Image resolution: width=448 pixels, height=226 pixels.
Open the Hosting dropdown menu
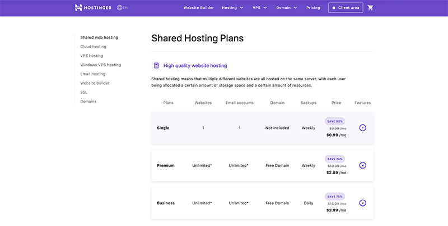(x=232, y=8)
